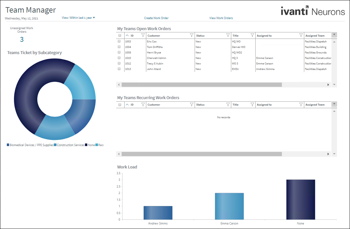Select Emma Carson's bar in the Work Load chart
350x229 pixels.
[229, 206]
